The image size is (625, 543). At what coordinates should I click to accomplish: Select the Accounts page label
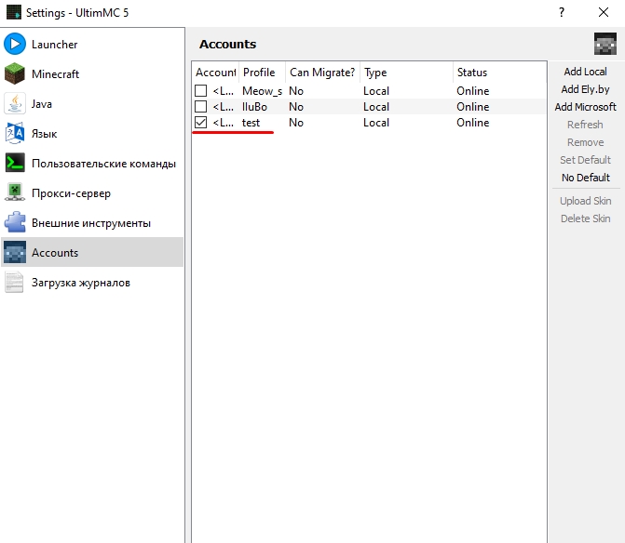(x=55, y=253)
